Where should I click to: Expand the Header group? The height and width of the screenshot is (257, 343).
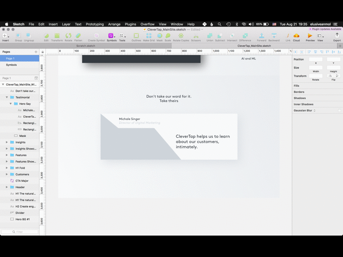pos(7,187)
